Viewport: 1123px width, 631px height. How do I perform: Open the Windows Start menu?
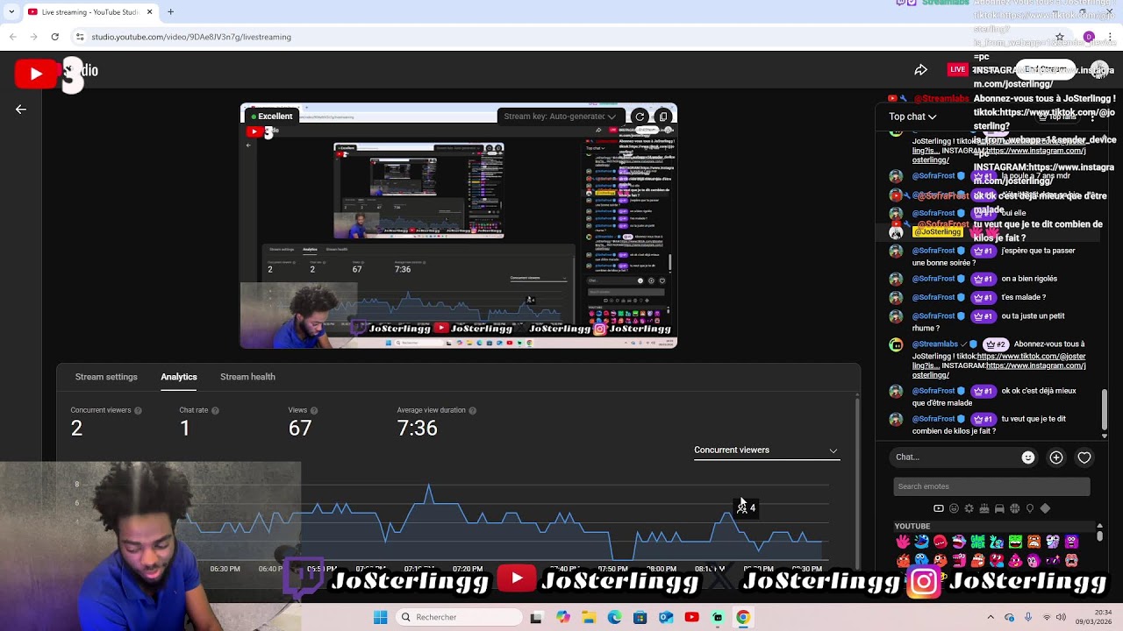(380, 617)
